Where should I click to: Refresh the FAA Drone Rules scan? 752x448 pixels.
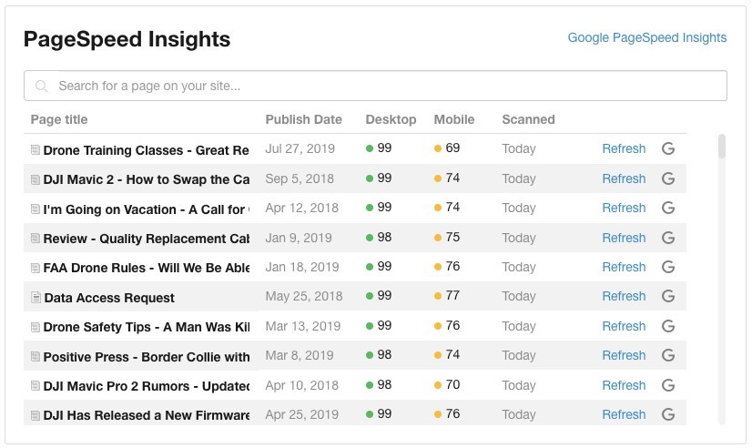[x=624, y=267]
